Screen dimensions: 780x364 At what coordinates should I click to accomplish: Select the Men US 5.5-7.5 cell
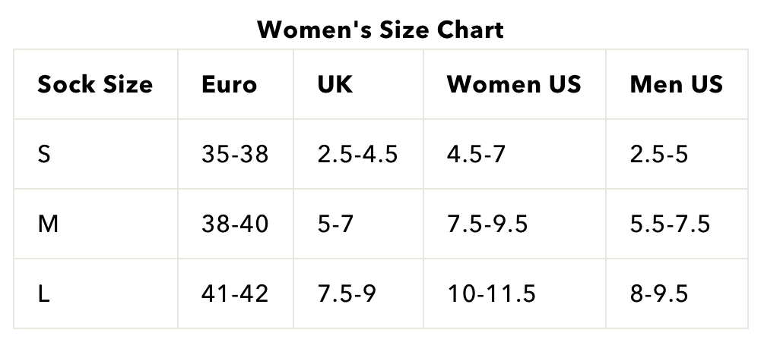click(x=670, y=224)
